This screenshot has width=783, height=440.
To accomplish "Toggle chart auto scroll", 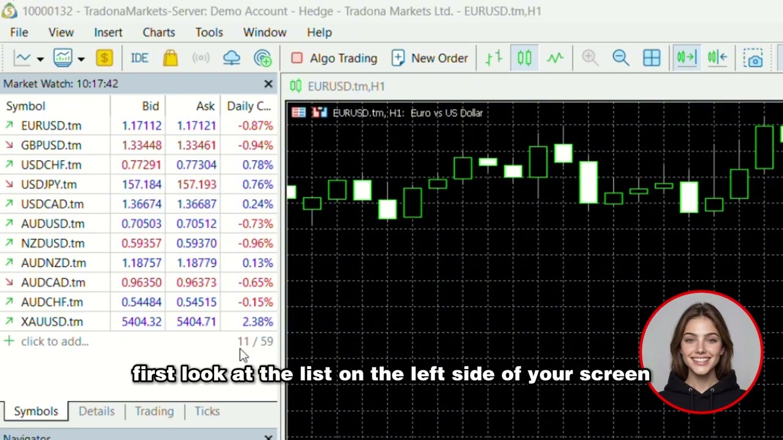I will click(686, 58).
